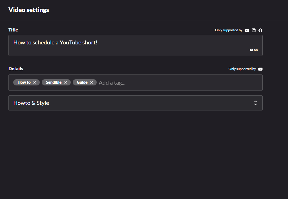Select the "How to" tag chip
Viewport: 288px width, 199px height.
pos(26,82)
